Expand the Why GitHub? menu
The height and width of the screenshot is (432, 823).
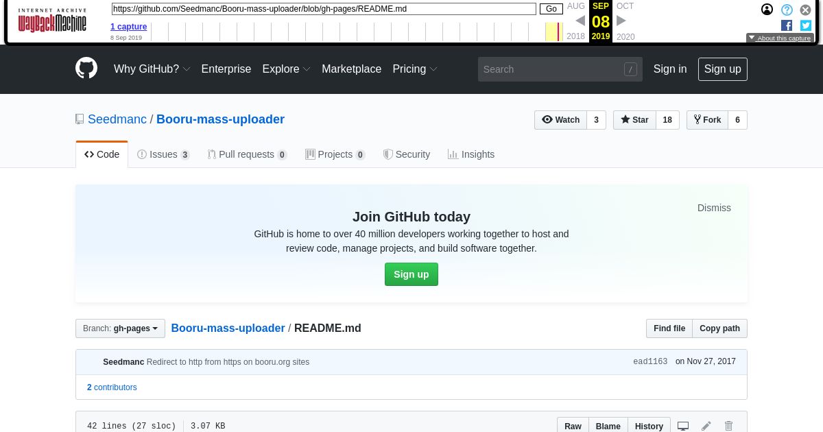pyautogui.click(x=152, y=69)
